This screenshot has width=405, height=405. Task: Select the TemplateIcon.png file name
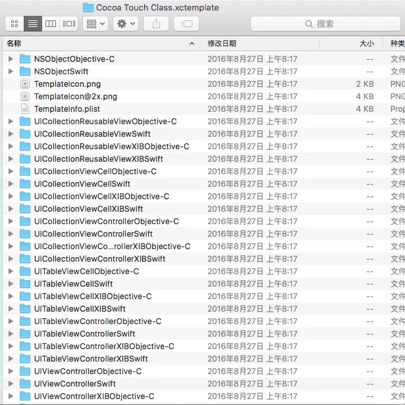(x=67, y=84)
